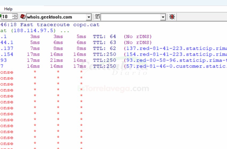Expand the empty DNS server dropdown

[163, 17]
